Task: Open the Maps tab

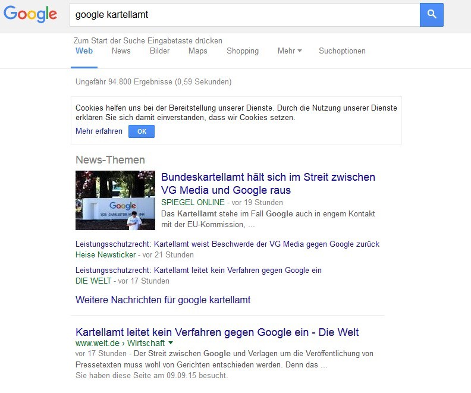Action: (197, 51)
